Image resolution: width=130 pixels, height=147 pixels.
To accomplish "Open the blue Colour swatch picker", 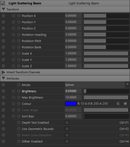I will (x=71, y=104).
